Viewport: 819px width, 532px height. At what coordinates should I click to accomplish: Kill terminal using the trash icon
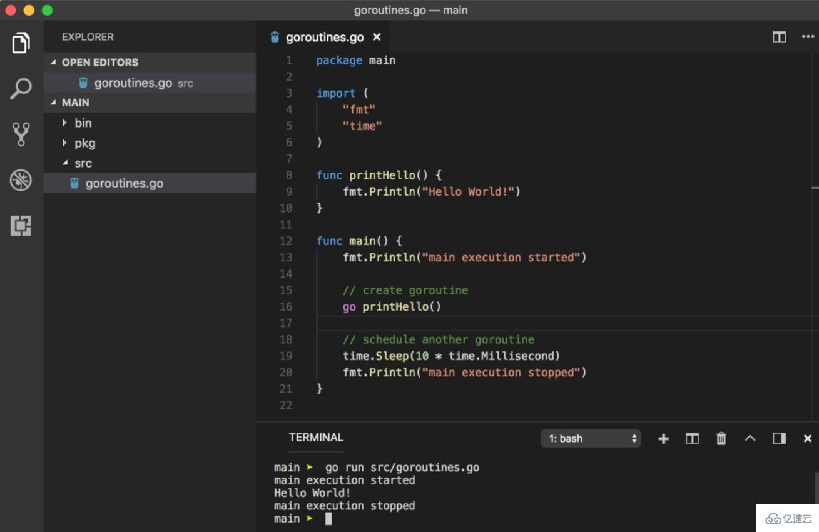pos(721,439)
